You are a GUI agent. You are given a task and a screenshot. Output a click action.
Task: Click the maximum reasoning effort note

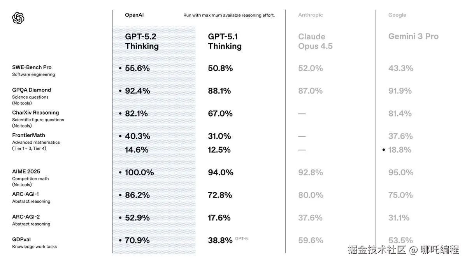[x=229, y=16]
